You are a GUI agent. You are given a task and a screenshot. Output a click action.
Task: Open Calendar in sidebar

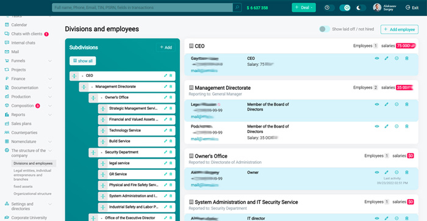19,25
